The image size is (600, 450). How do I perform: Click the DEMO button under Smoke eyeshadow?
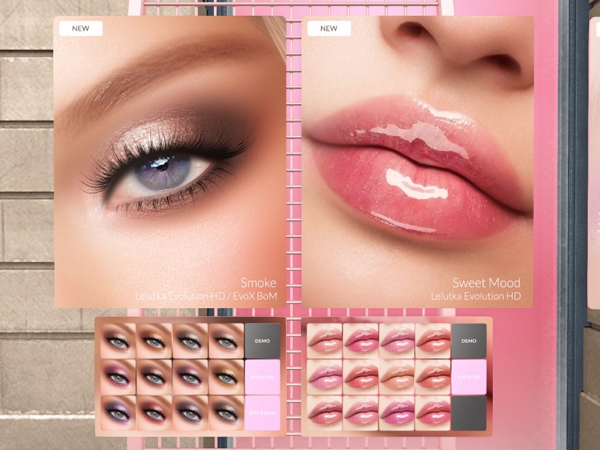click(262, 340)
